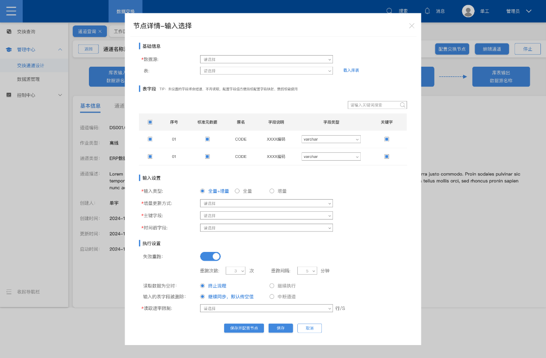The height and width of the screenshot is (358, 546).
Task: Open 数据源管理 in sidebar
Action: tap(28, 79)
